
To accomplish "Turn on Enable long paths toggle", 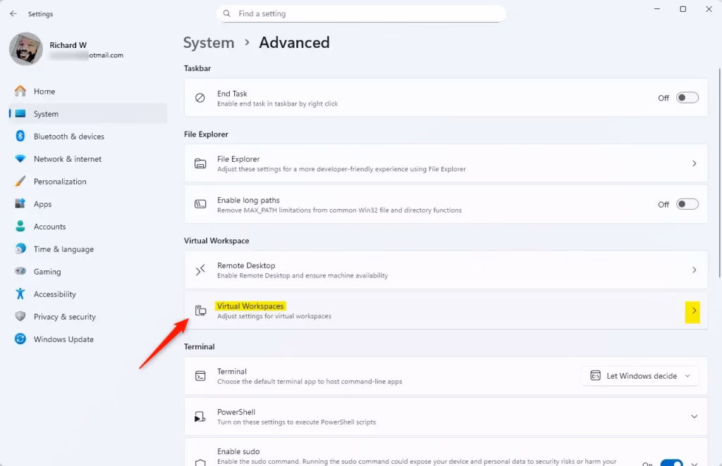I will (x=687, y=204).
